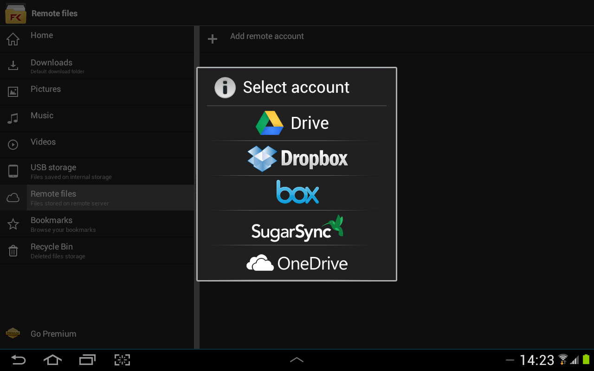This screenshot has height=371, width=594.
Task: Click the FX app icon in the title bar
Action: pyautogui.click(x=15, y=13)
